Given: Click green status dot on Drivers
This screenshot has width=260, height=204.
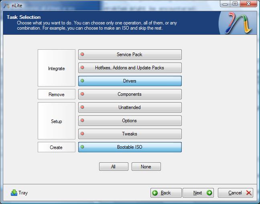Looking at the screenshot, I should (x=83, y=81).
